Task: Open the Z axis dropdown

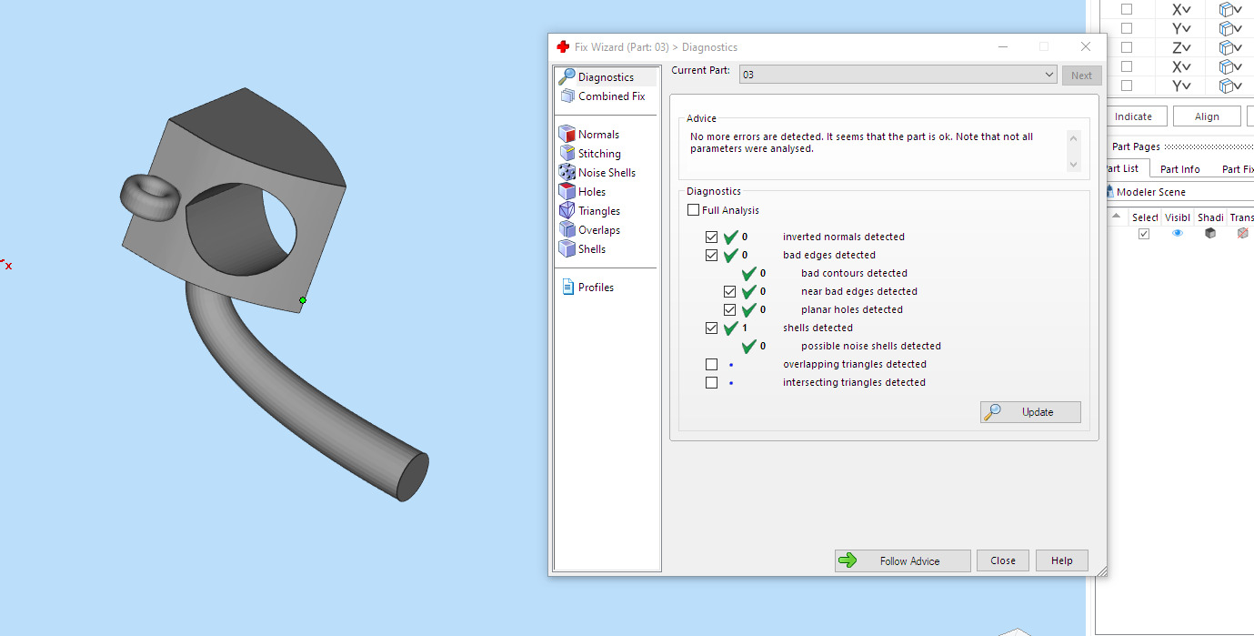Action: [1181, 47]
